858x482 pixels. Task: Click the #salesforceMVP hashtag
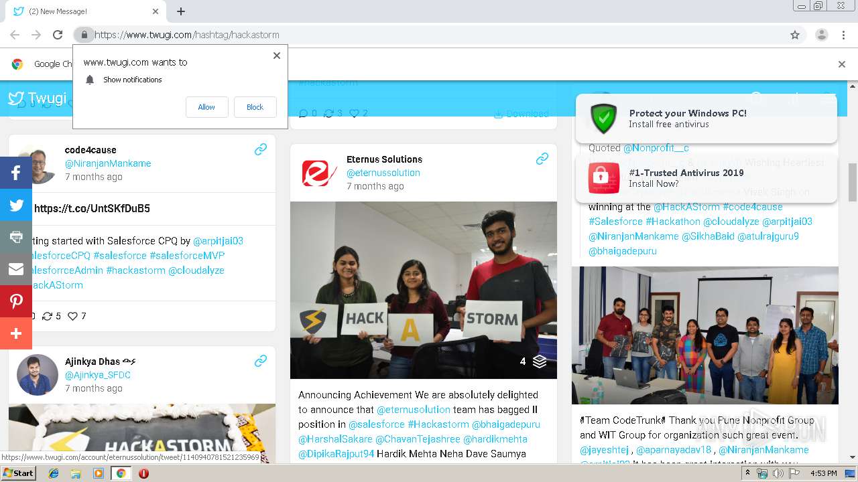[x=187, y=256]
